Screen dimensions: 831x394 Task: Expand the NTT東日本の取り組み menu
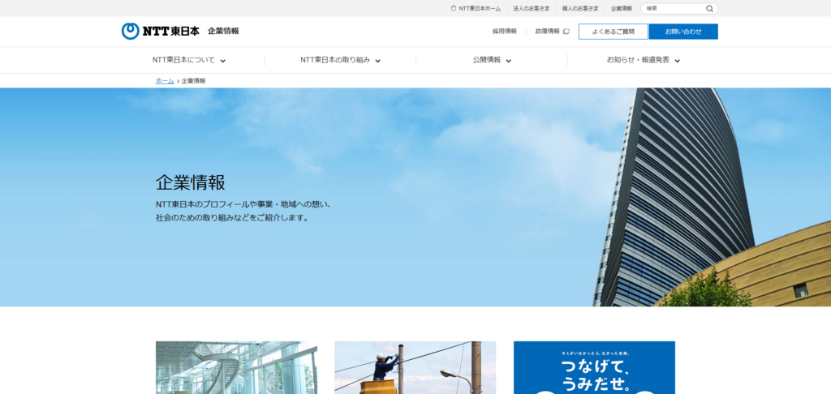tap(340, 60)
